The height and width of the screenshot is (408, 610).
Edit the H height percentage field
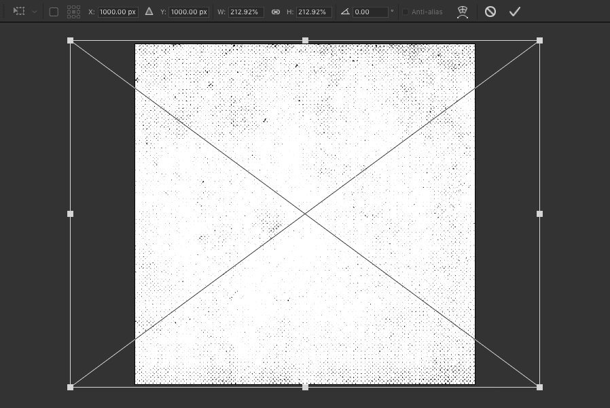[314, 12]
